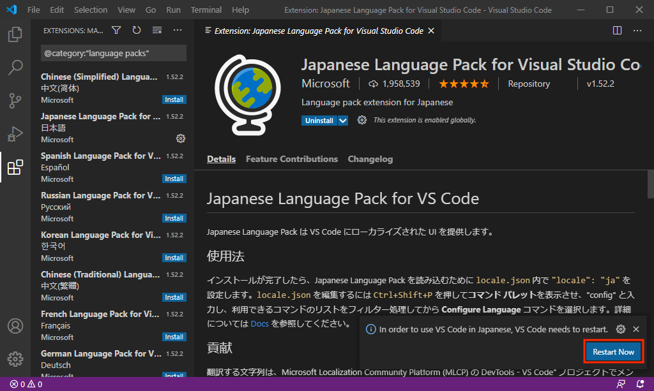Dismiss the restart notification

click(x=636, y=329)
